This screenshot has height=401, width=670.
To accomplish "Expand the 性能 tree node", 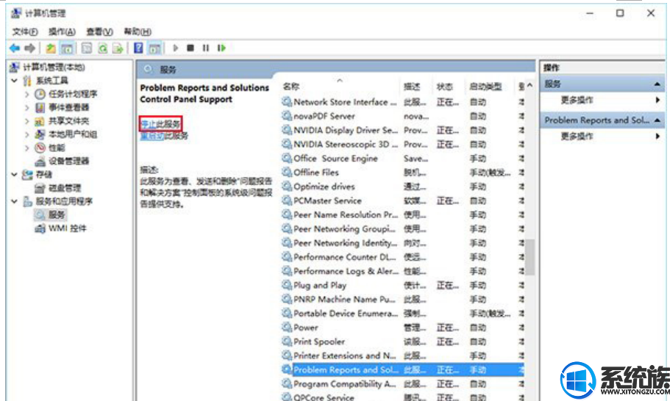I will [27, 148].
